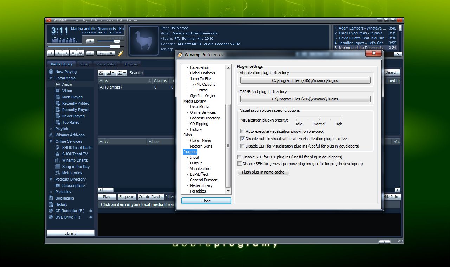Pause the current song
The height and width of the screenshot is (267, 450).
click(66, 53)
